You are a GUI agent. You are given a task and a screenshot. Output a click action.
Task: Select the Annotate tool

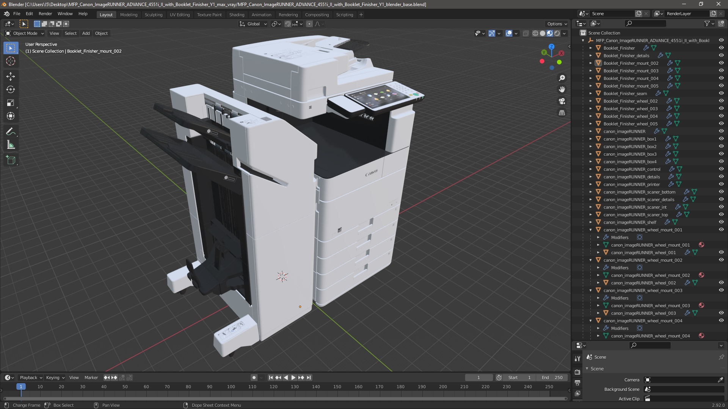pyautogui.click(x=11, y=132)
